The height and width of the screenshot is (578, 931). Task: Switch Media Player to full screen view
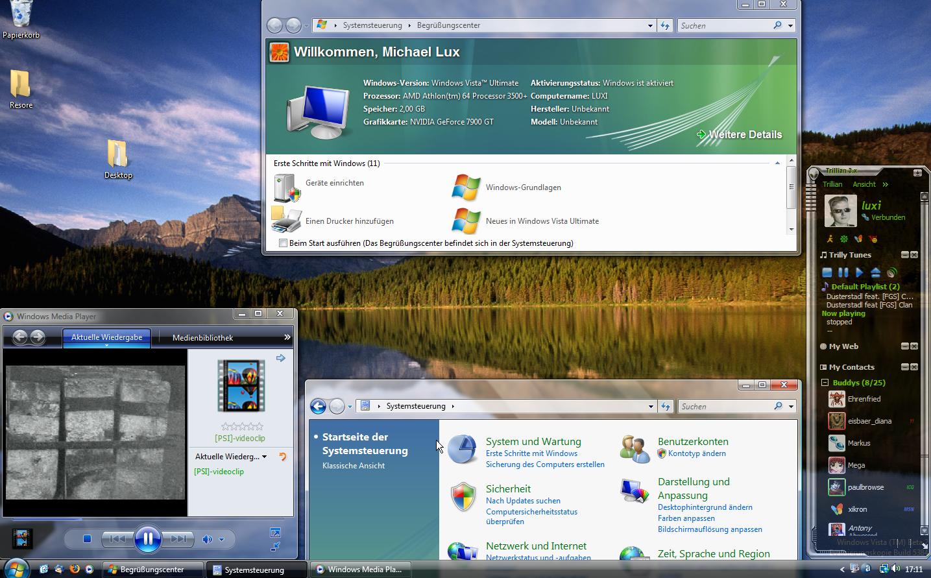(x=275, y=533)
